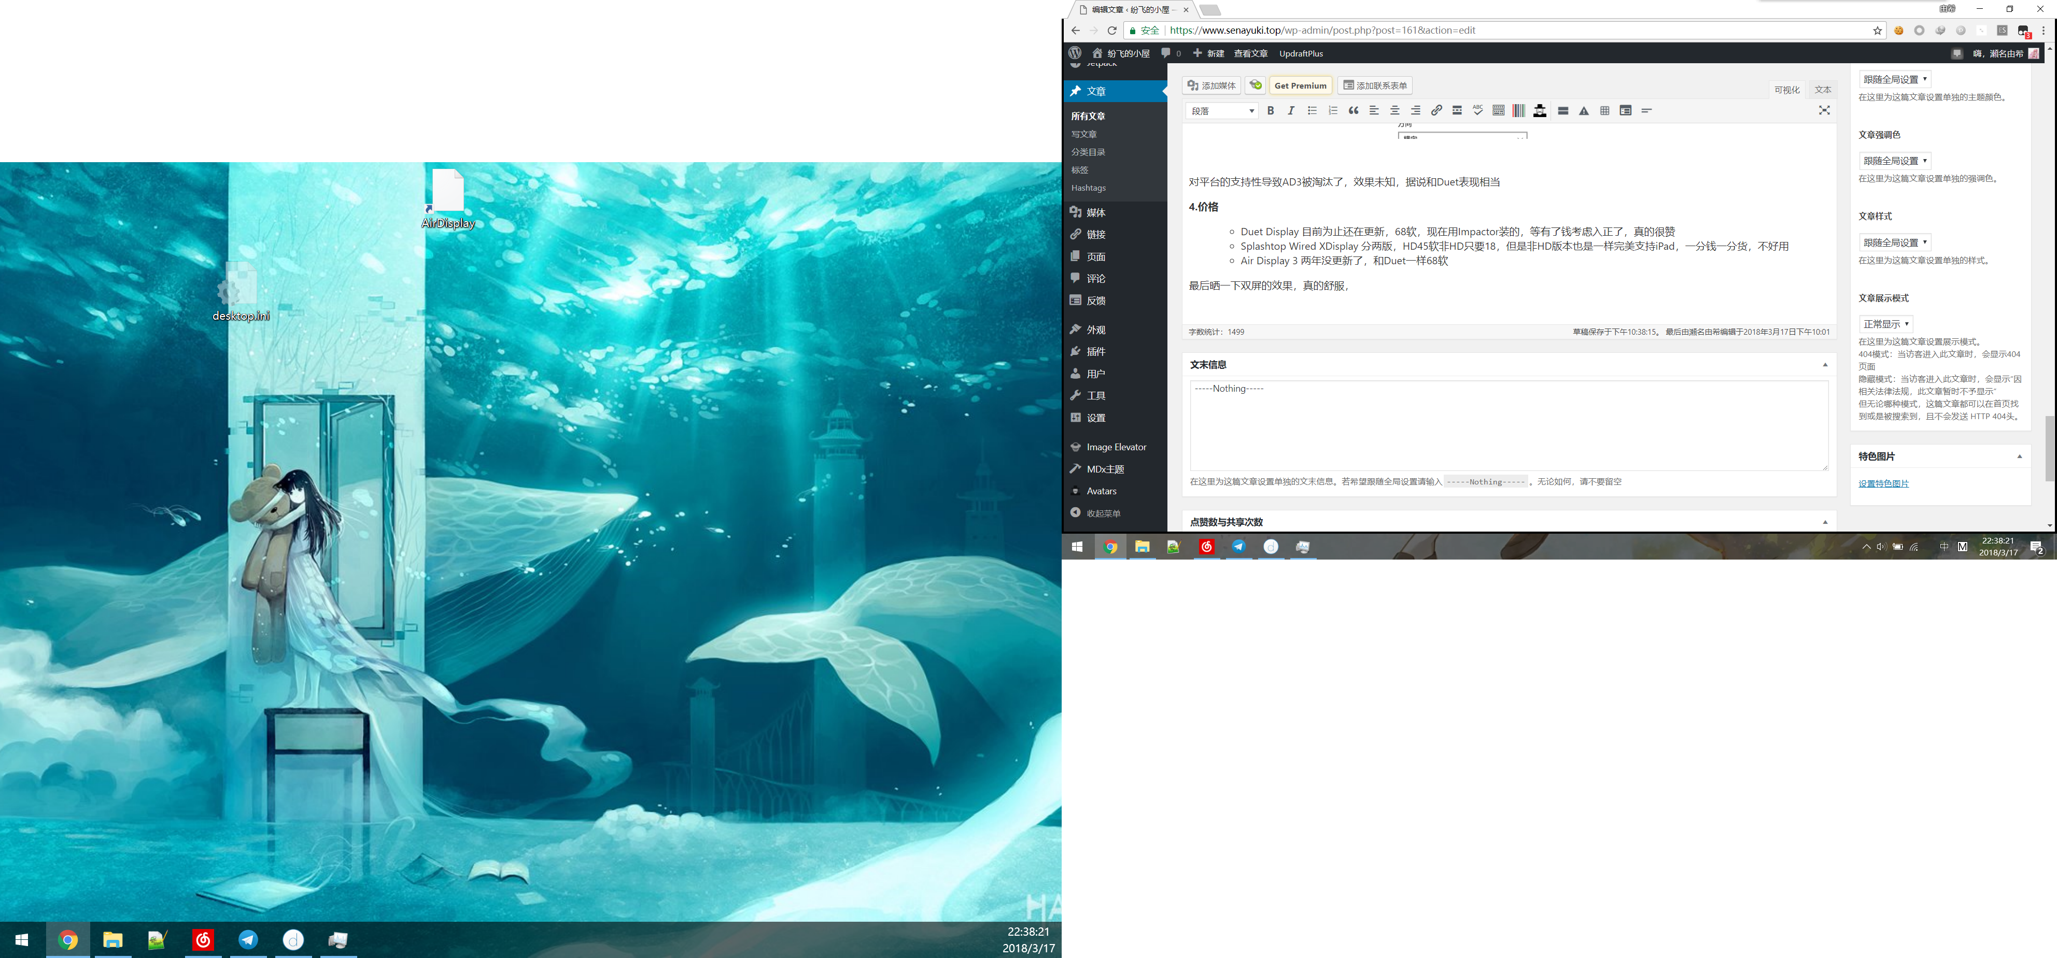
Task: Click 查看文章 in the admin bar
Action: tap(1250, 53)
